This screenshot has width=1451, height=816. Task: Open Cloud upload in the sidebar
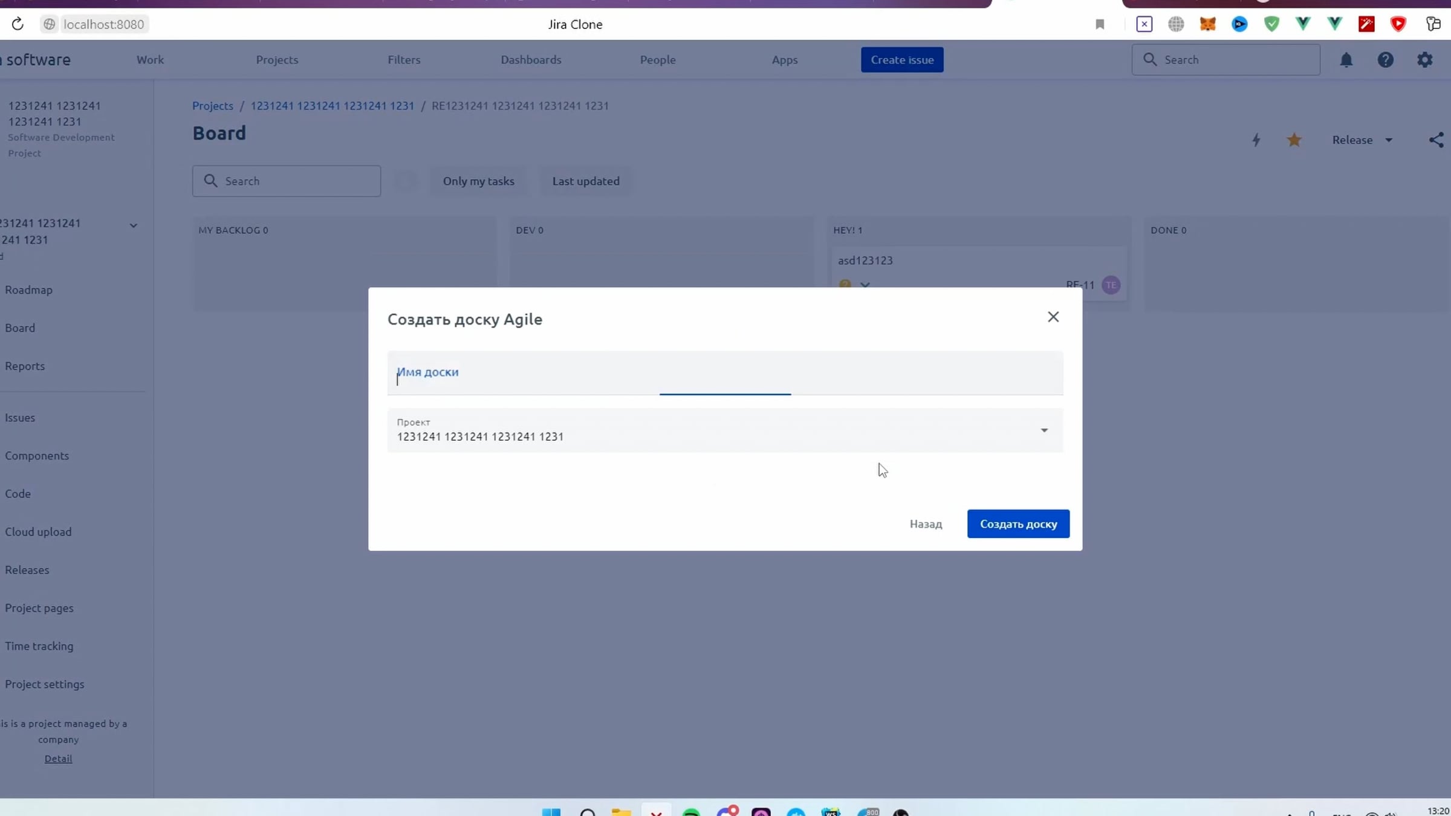pos(38,532)
